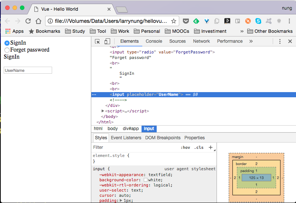Image resolution: width=296 pixels, height=203 pixels.
Task: Open the Work bookmarks folder
Action: tap(120, 31)
